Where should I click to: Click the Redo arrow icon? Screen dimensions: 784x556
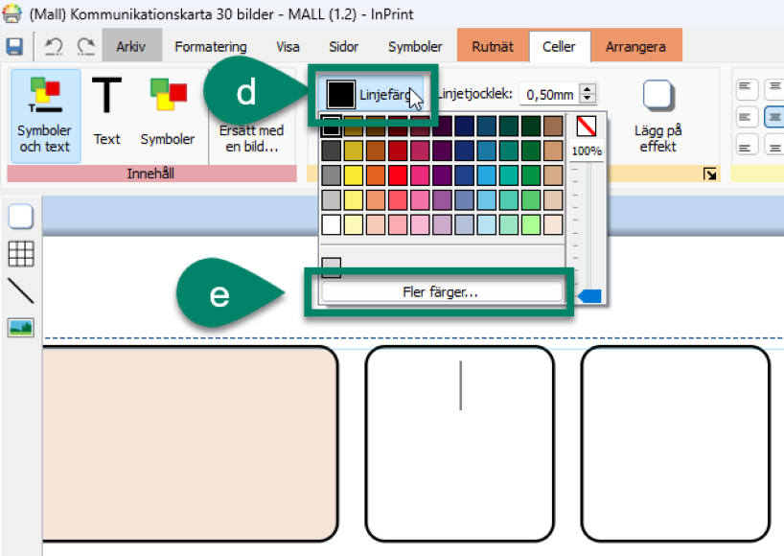coord(85,47)
